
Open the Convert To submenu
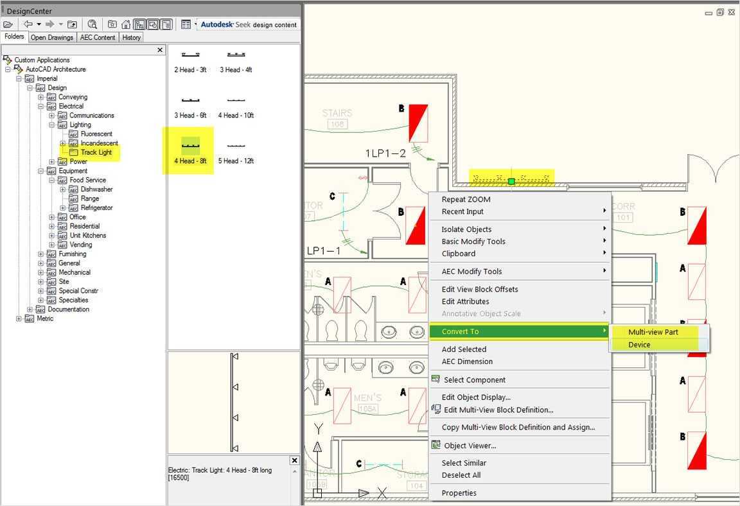point(520,331)
